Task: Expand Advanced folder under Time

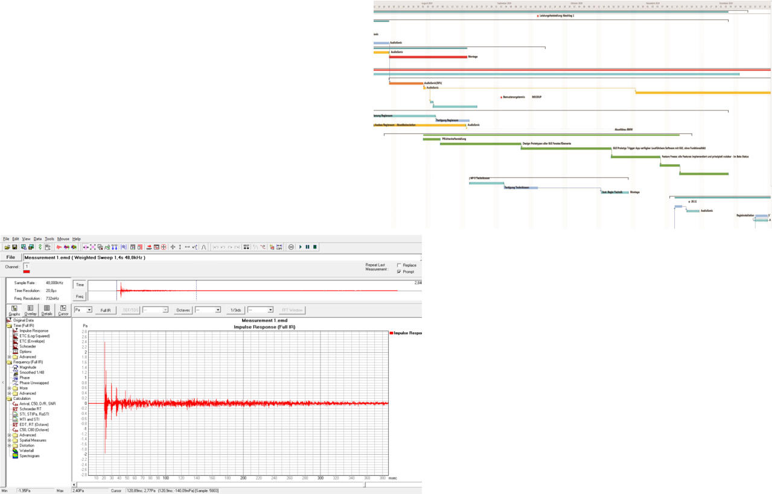Action: click(9, 356)
